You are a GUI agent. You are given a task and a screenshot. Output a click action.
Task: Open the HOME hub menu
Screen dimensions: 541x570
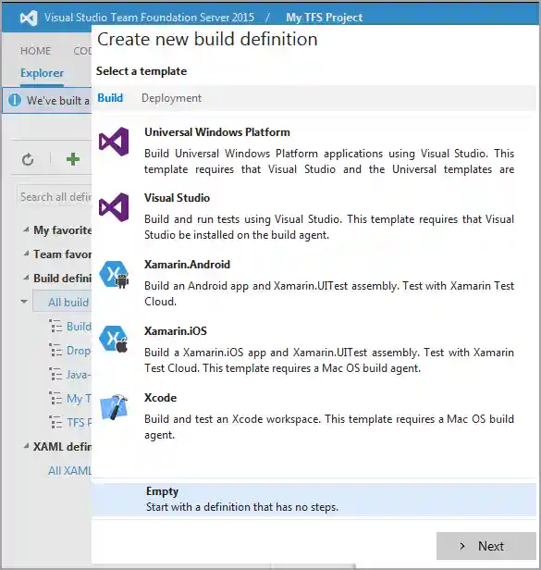36,51
